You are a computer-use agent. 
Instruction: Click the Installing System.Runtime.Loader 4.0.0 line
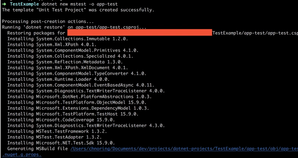point(58,79)
